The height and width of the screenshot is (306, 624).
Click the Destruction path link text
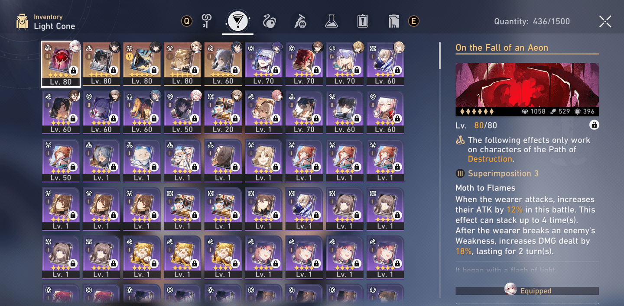[490, 159]
